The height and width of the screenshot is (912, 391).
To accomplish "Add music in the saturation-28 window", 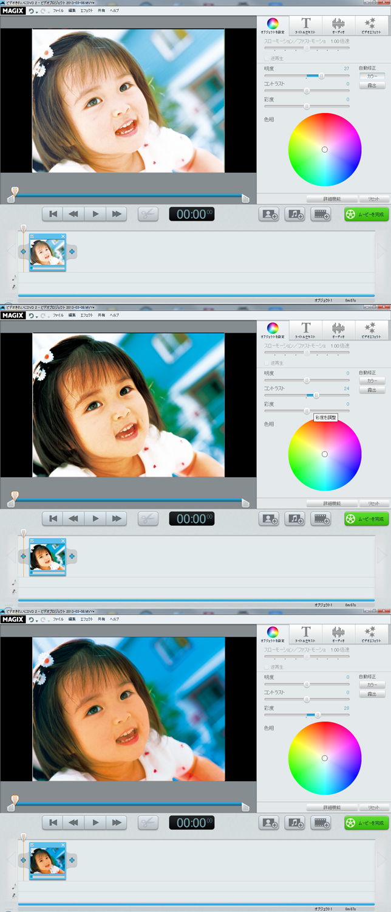I will pyautogui.click(x=295, y=823).
